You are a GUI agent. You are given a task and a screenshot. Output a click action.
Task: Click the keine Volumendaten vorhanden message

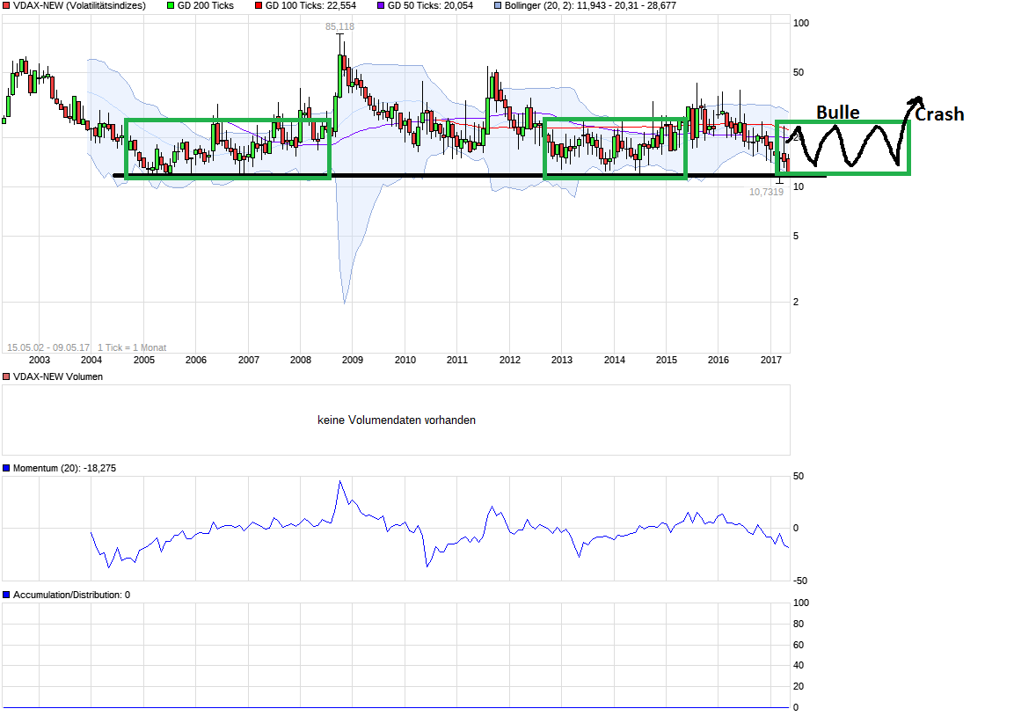[398, 420]
